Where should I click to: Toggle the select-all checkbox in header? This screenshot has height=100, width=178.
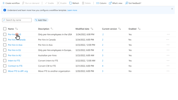[5, 29]
